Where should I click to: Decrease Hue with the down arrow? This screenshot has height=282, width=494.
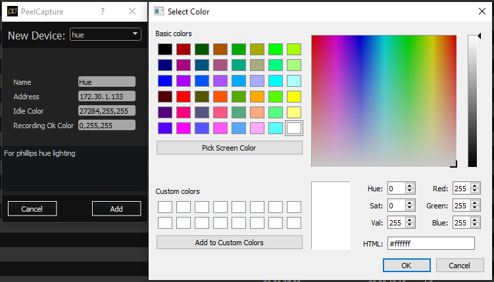(x=410, y=191)
